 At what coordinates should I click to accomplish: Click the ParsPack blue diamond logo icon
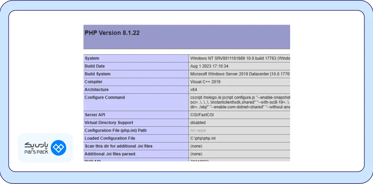point(59,148)
